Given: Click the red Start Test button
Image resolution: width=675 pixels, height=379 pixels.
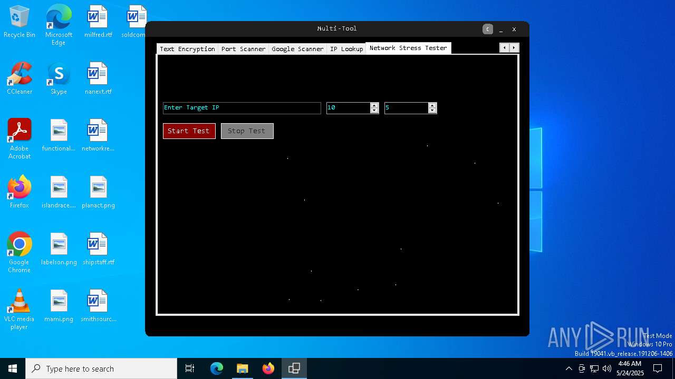Looking at the screenshot, I should [x=189, y=131].
